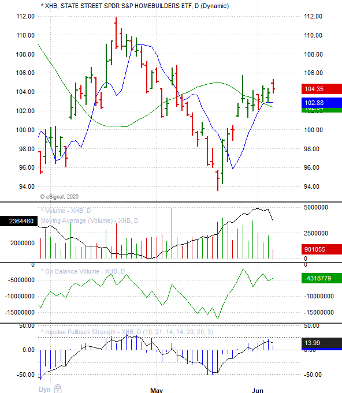Click 96.00 on the right price axis

(x=311, y=167)
